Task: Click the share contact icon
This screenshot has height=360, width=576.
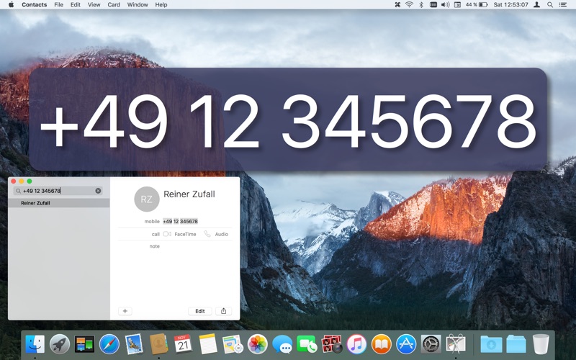Action: (223, 311)
